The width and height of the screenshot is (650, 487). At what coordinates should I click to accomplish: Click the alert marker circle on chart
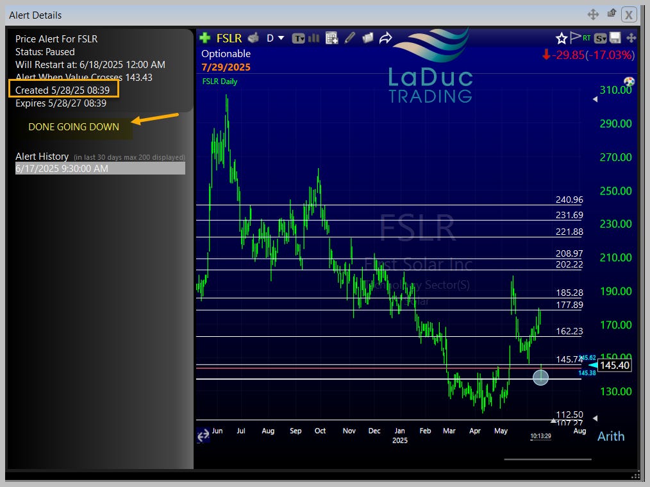click(x=540, y=377)
